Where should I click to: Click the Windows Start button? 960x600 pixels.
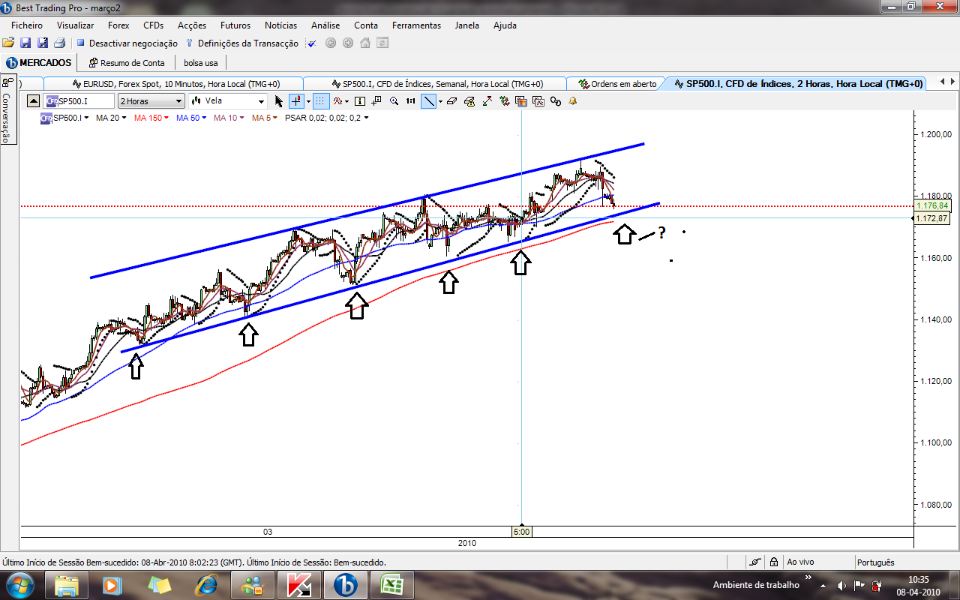pyautogui.click(x=19, y=585)
